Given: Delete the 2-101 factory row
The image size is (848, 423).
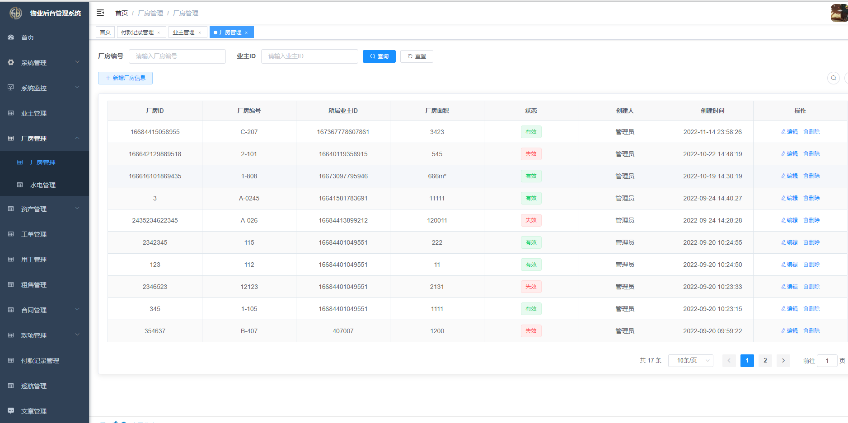Looking at the screenshot, I should coord(811,154).
